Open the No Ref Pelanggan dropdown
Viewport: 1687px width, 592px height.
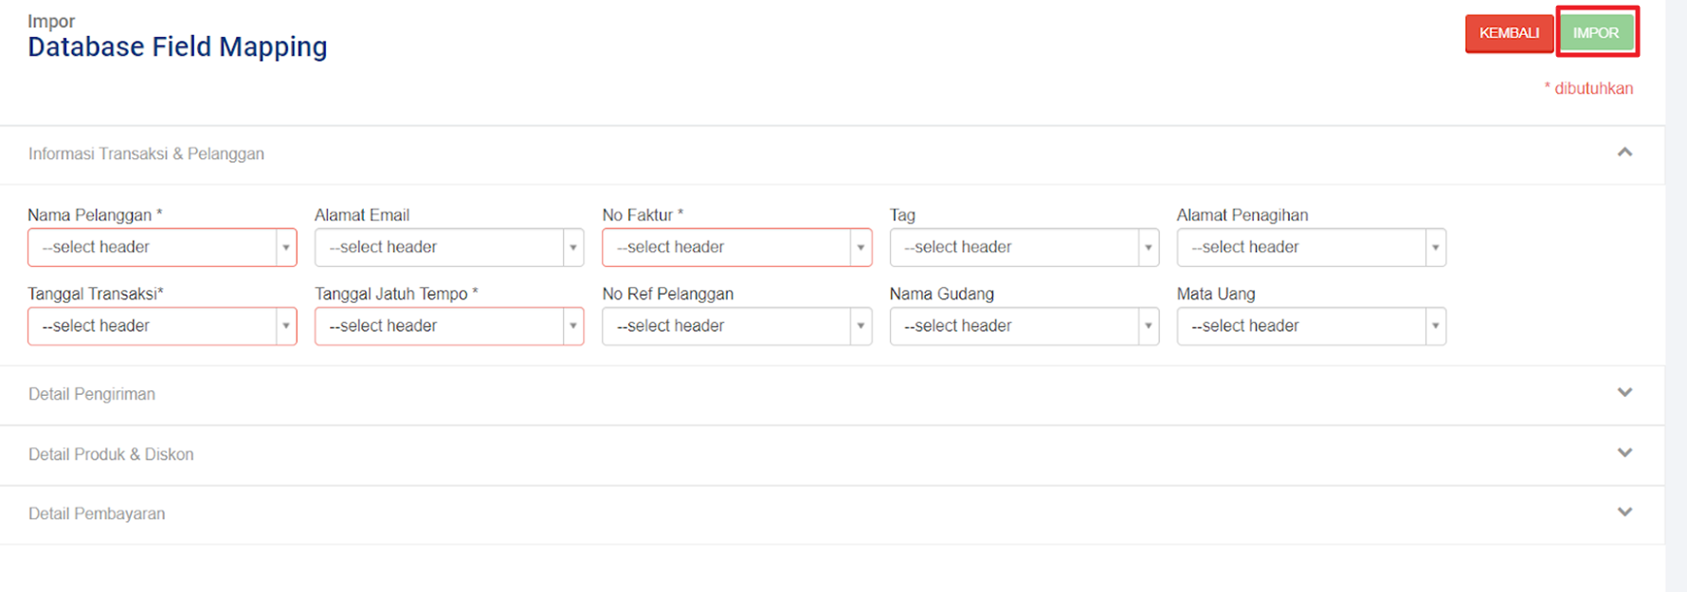(736, 326)
